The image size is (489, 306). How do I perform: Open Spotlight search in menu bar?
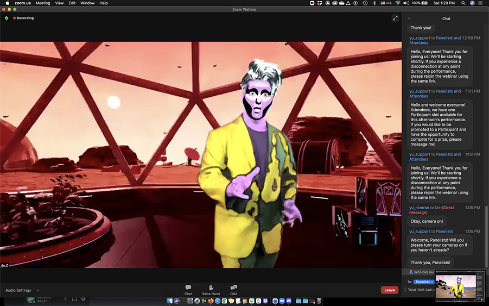(x=463, y=3)
